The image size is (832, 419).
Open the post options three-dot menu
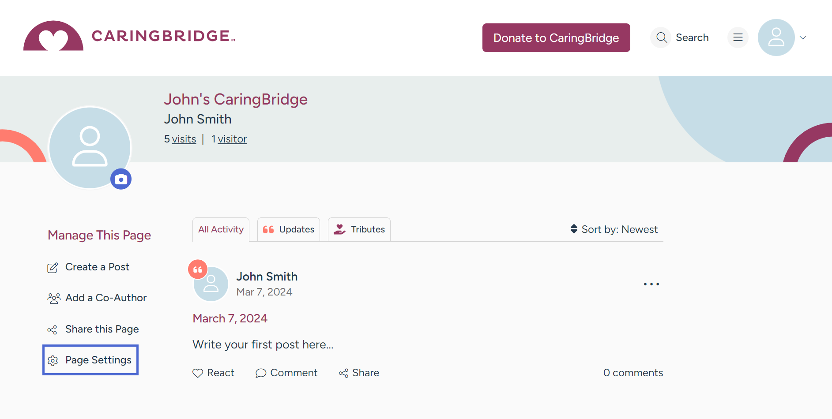click(651, 284)
